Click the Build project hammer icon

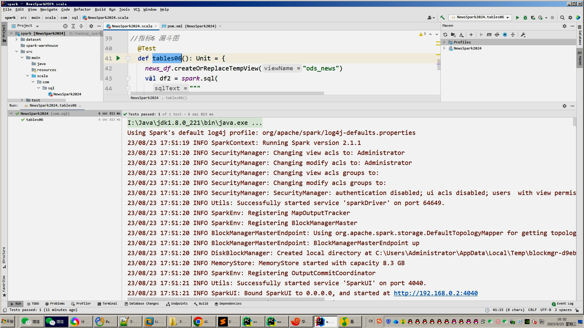(443, 18)
